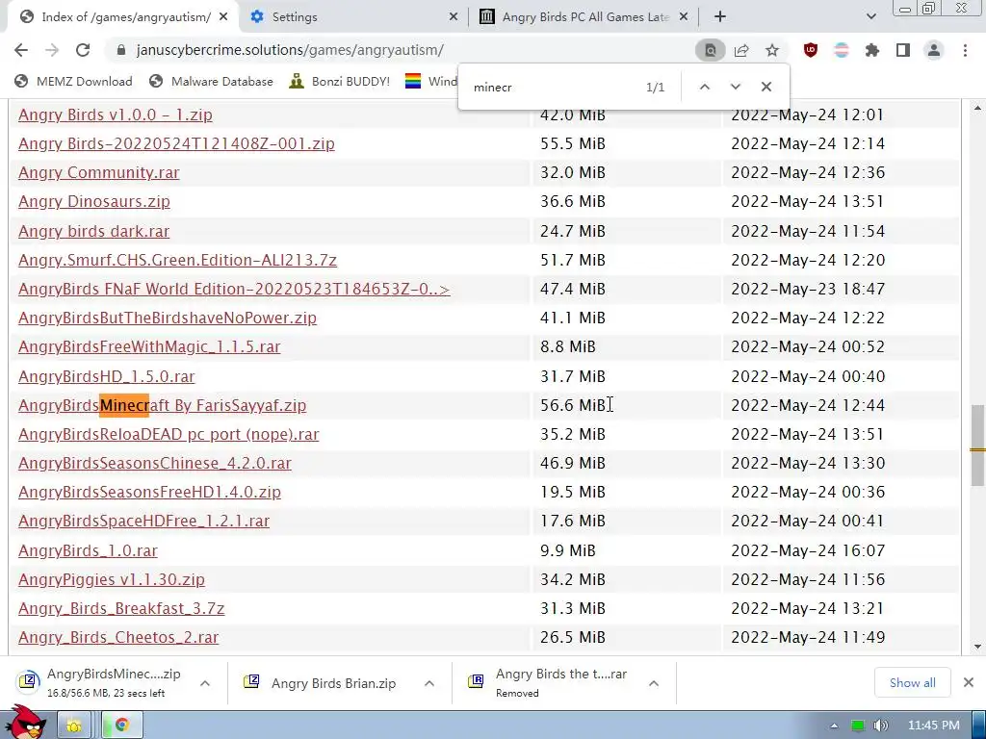Download AngryBirdsSpaceHDFree_1.2.1.rar
The height and width of the screenshot is (739, 986).
tap(144, 521)
